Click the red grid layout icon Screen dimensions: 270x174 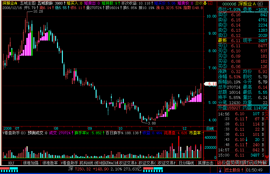click(x=210, y=3)
